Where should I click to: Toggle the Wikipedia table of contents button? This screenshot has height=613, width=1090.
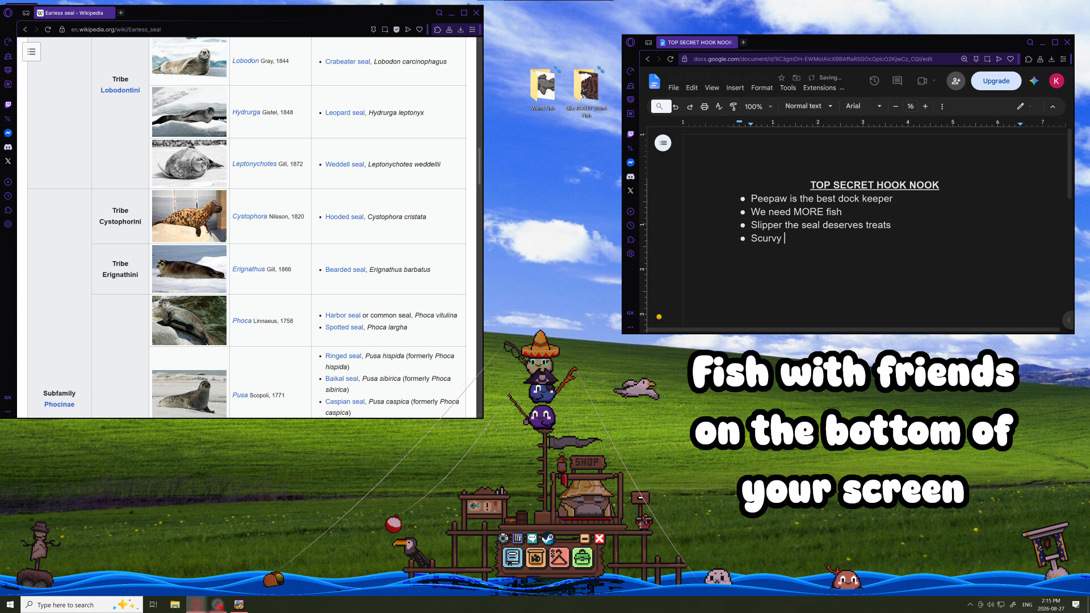point(32,52)
